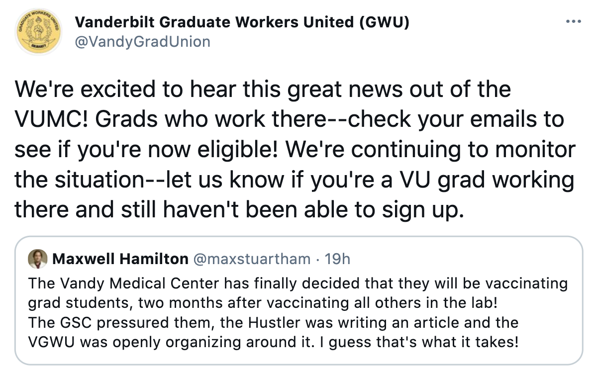Image resolution: width=593 pixels, height=376 pixels.
Task: Click the phrase I guess that's what it takes!
Action: (x=424, y=342)
